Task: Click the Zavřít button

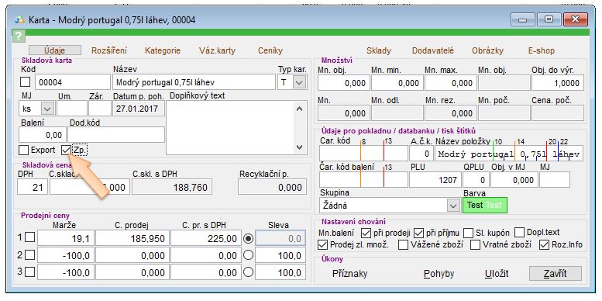Action: (x=556, y=274)
